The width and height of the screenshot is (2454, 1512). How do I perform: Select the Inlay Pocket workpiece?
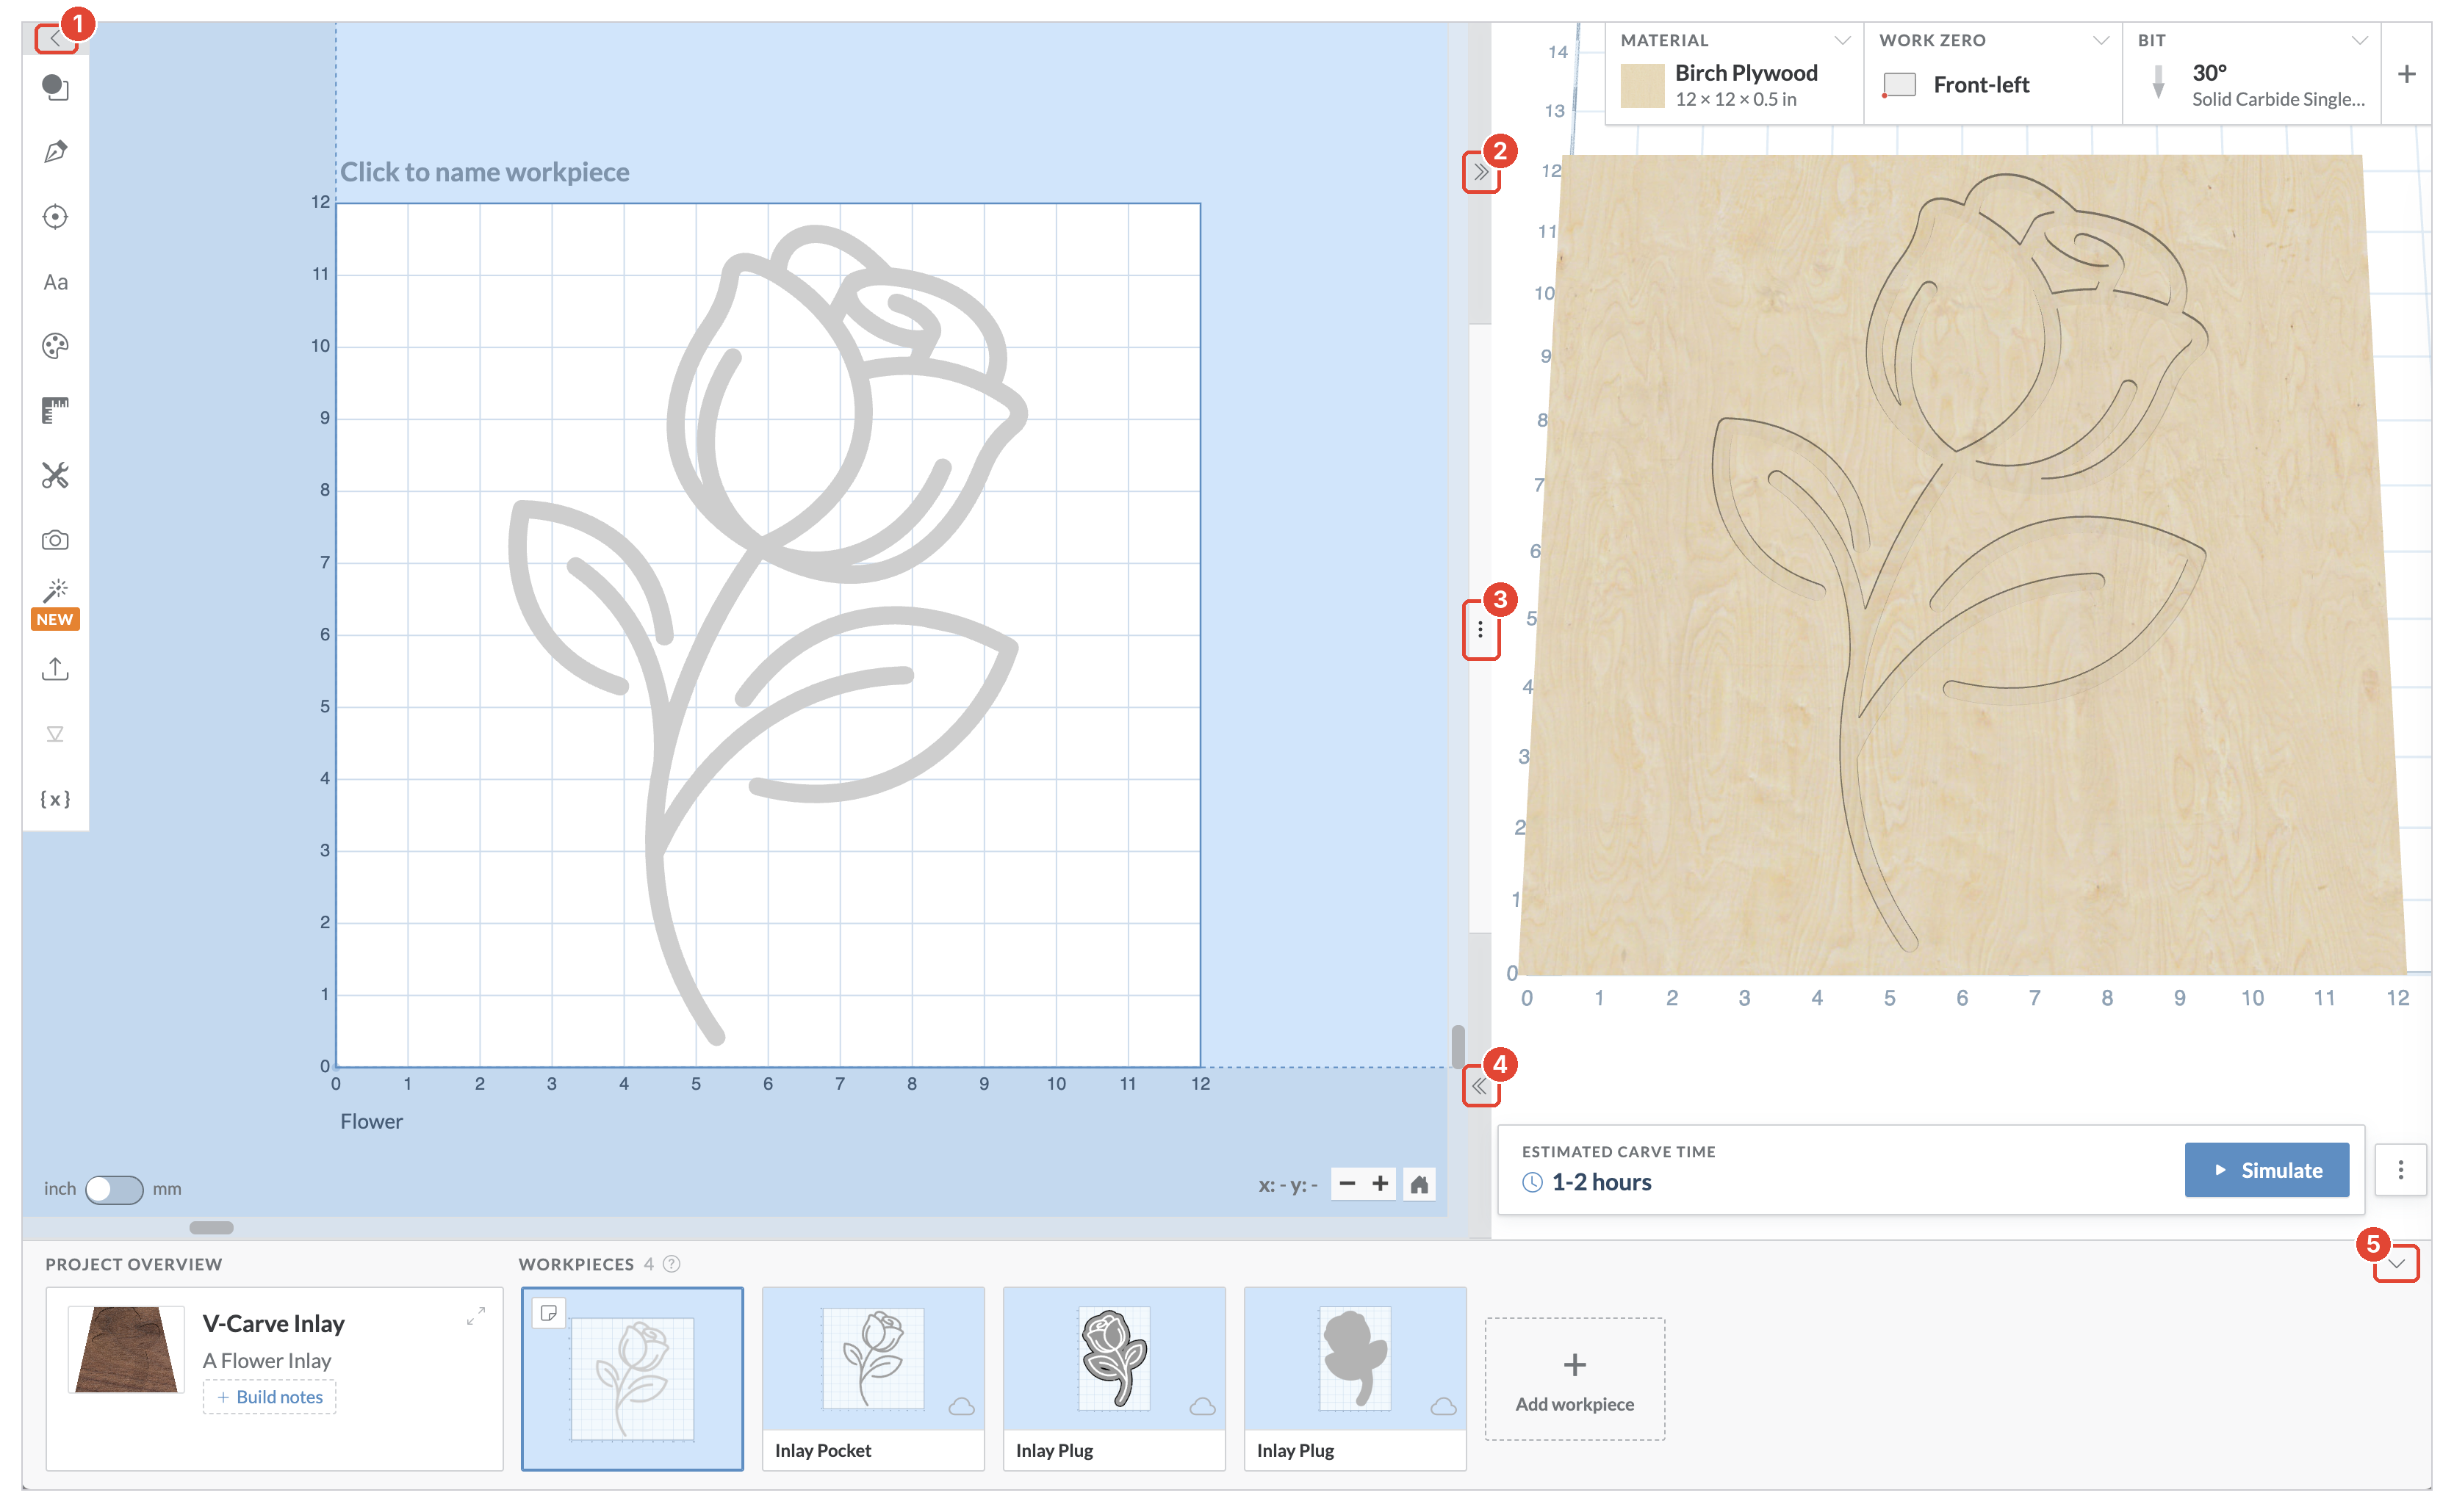(x=874, y=1379)
